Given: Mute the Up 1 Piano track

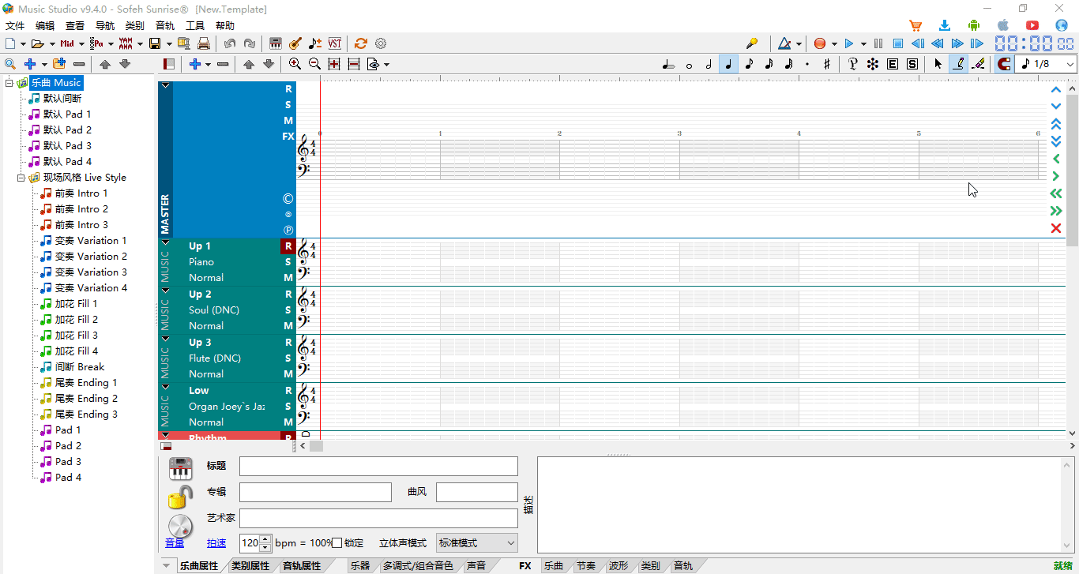Looking at the screenshot, I should tap(288, 278).
